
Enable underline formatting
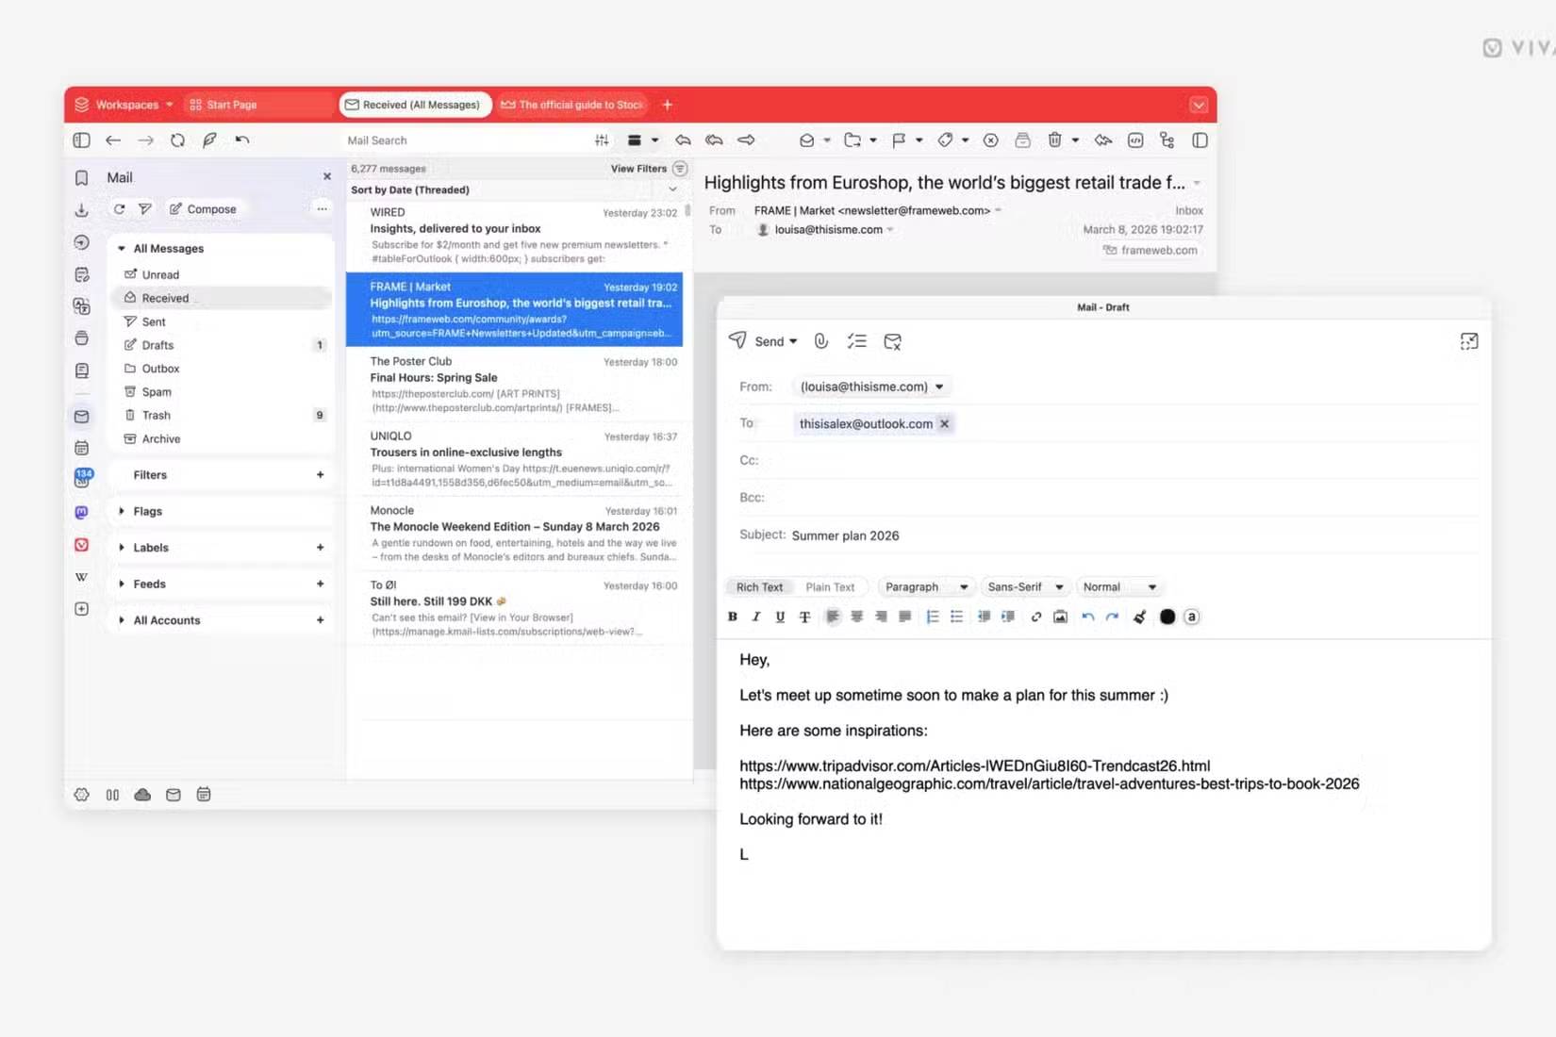[x=780, y=617]
